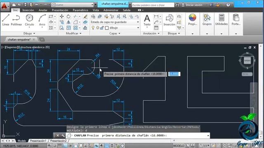264x148 pixels.
Task: Open the Grupos panel button
Action: coord(207,24)
